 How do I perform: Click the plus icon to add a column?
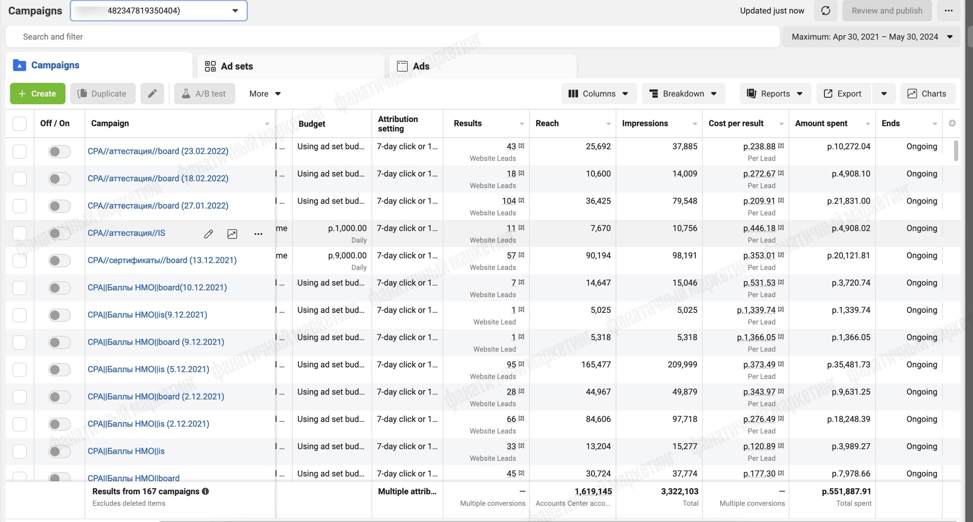(x=952, y=123)
